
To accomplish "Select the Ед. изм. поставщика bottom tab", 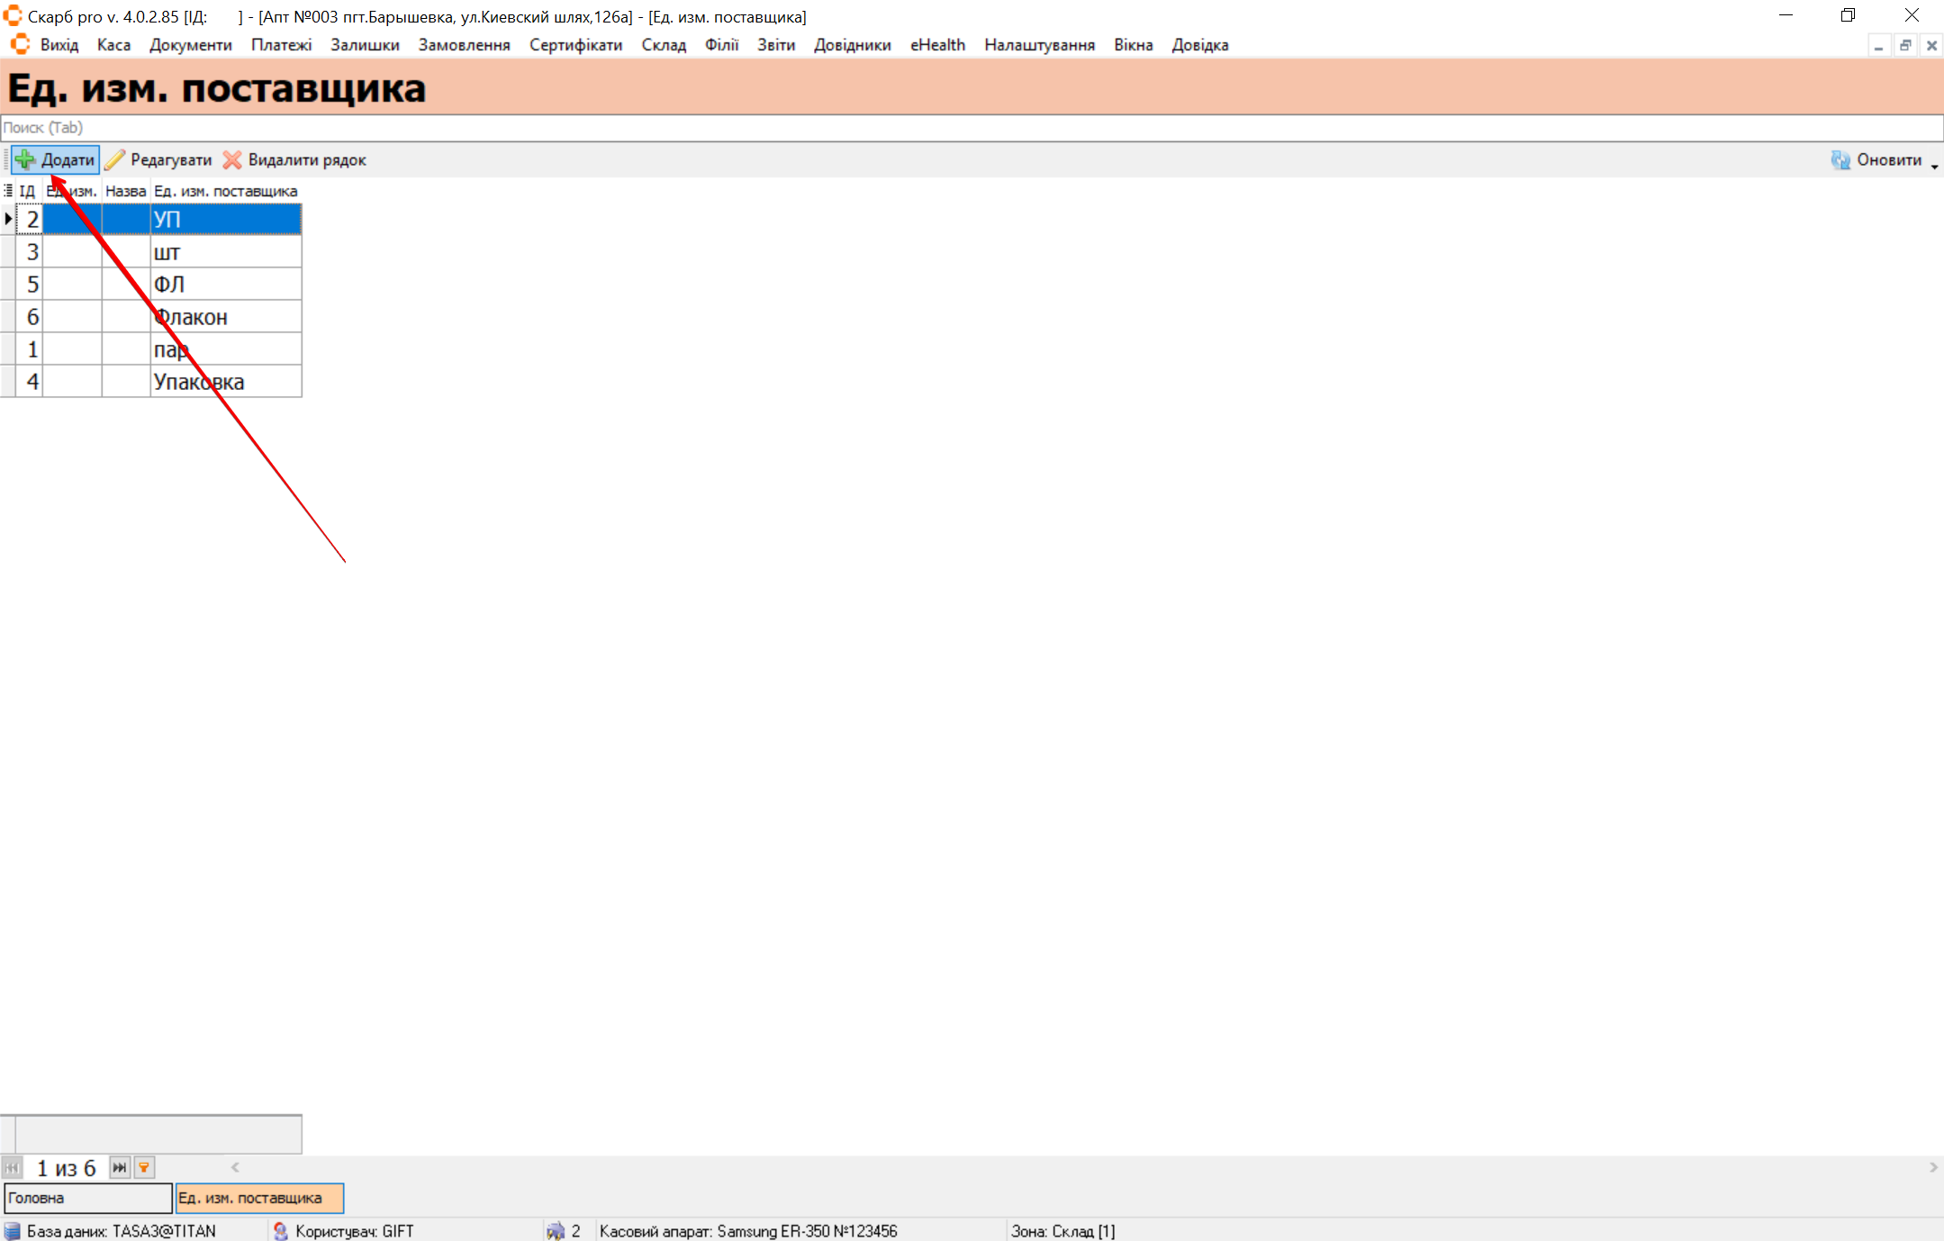I will click(259, 1198).
